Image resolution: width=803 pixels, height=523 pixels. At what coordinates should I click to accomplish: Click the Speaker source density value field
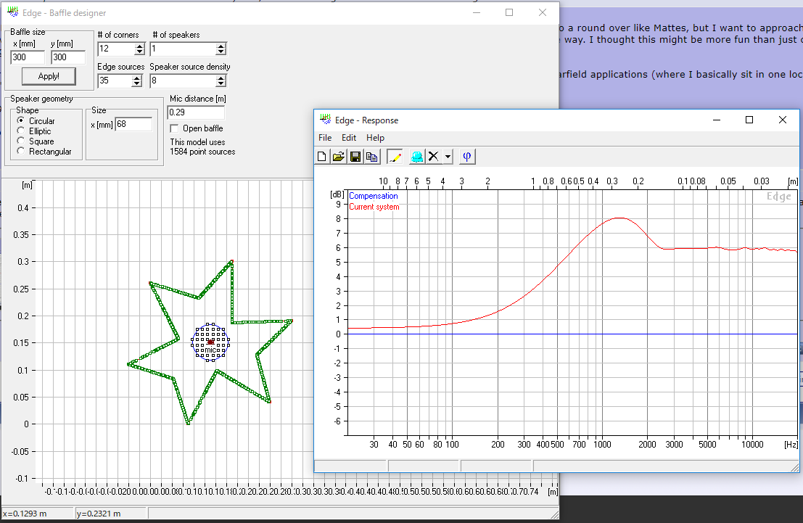tap(183, 81)
